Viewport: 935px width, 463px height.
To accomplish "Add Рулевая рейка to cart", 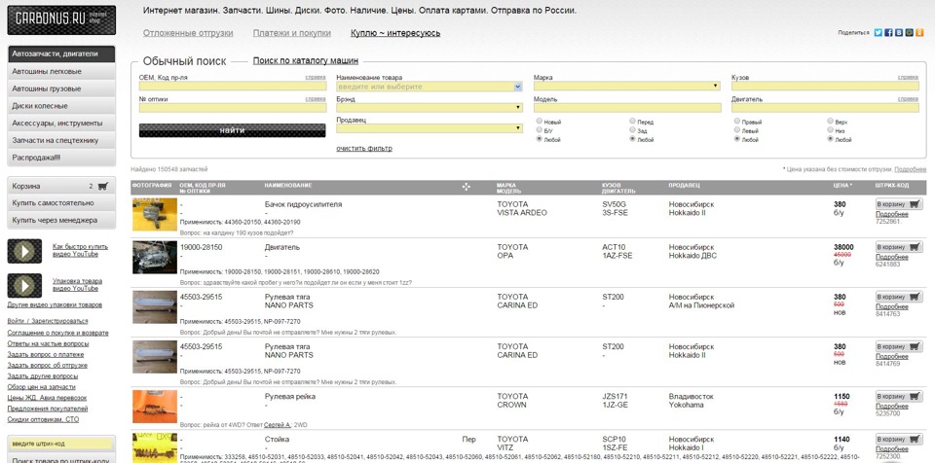I will coord(899,396).
